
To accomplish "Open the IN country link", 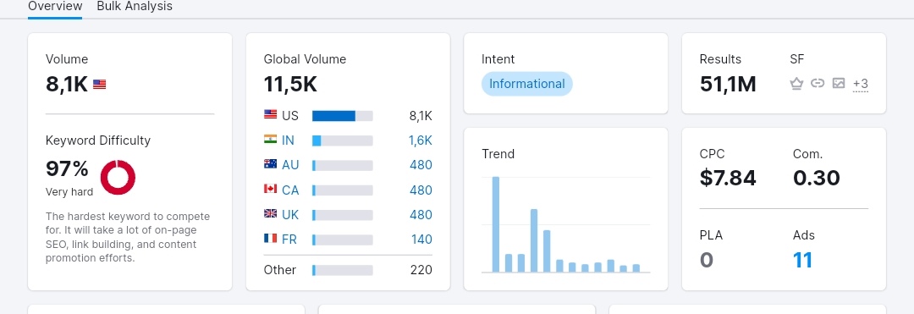I will [288, 140].
